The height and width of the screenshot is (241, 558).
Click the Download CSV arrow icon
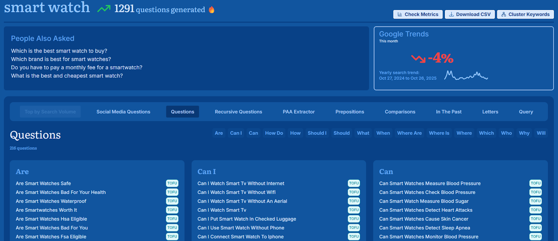tap(451, 14)
